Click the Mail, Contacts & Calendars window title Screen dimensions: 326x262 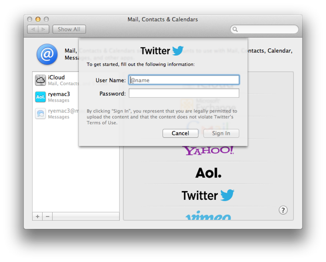(x=162, y=19)
